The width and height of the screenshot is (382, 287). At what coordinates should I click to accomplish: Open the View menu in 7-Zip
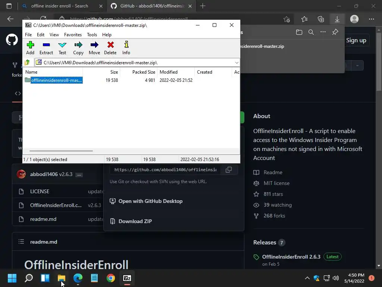tap(54, 35)
